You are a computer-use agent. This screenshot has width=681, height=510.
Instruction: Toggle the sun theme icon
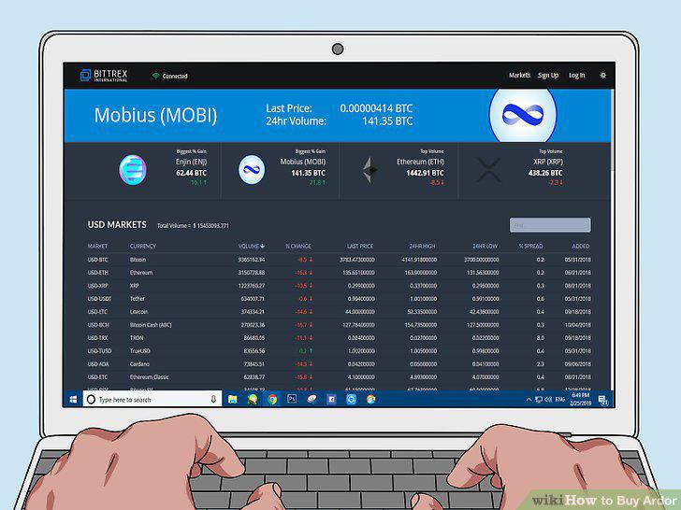[x=602, y=75]
